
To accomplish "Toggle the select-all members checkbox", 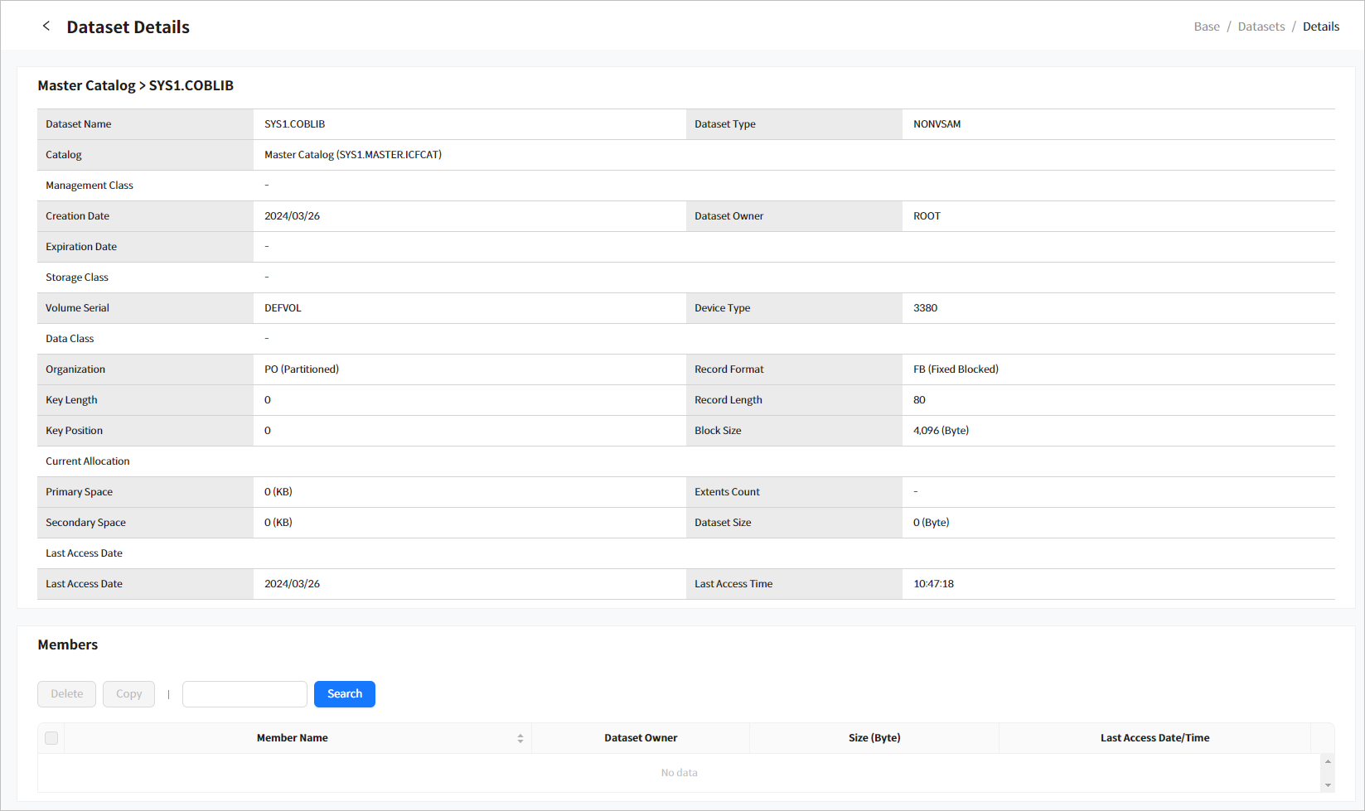I will 51,738.
